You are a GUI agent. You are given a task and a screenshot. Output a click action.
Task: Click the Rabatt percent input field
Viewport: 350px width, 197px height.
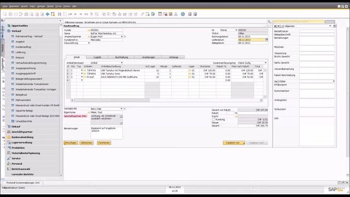click(230, 113)
